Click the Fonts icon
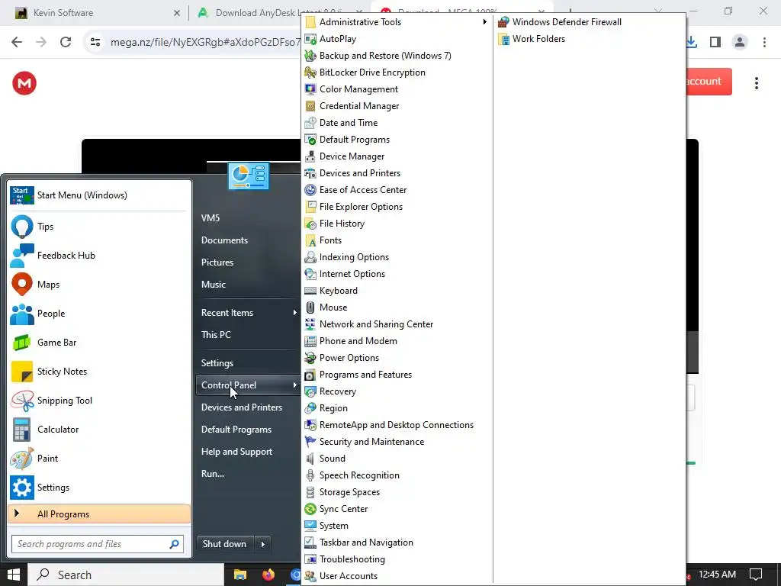Image resolution: width=781 pixels, height=586 pixels. pos(310,240)
